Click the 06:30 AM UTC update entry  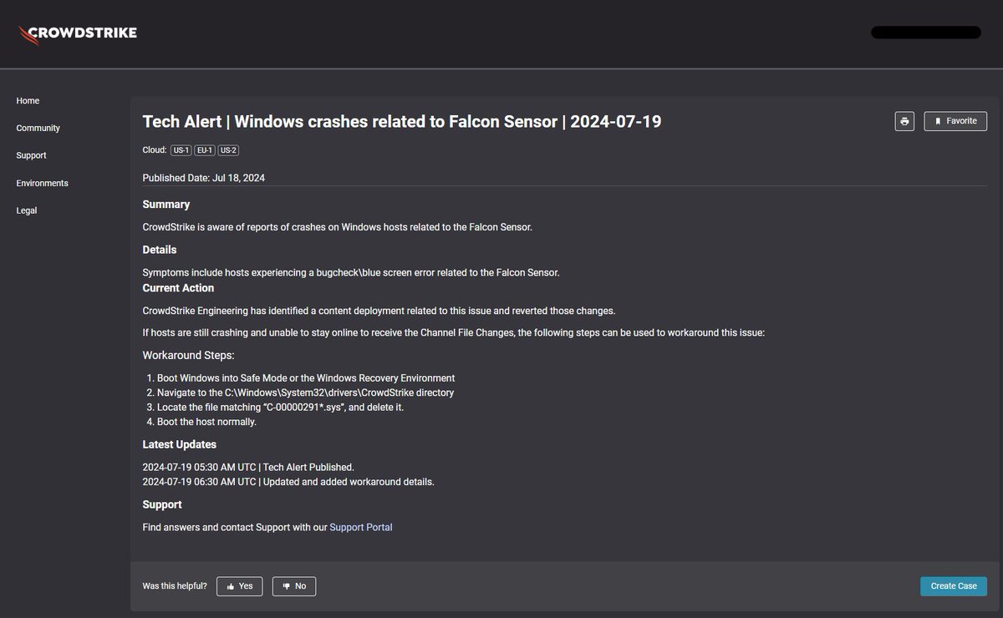(288, 482)
